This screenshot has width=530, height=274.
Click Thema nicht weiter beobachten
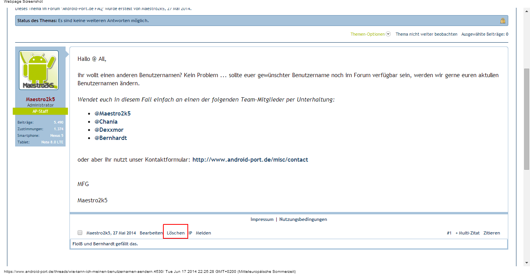(426, 34)
